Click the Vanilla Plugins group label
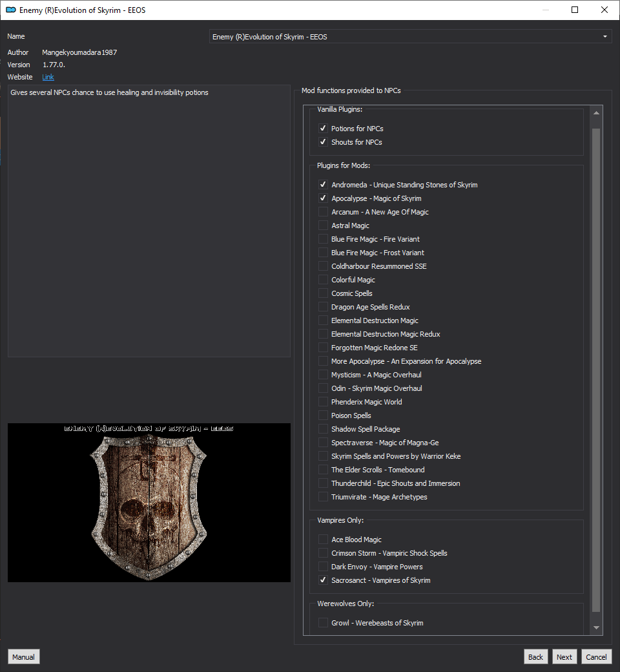The width and height of the screenshot is (620, 672). [x=339, y=109]
